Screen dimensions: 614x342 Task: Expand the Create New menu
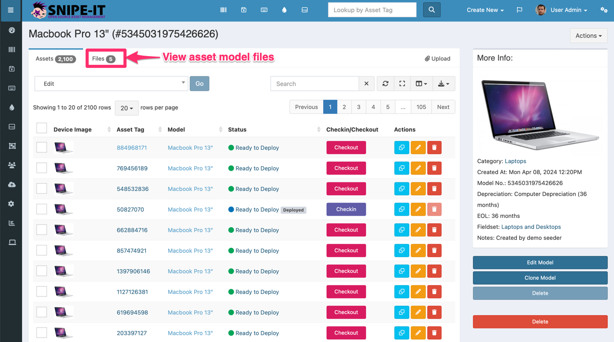[x=485, y=10]
